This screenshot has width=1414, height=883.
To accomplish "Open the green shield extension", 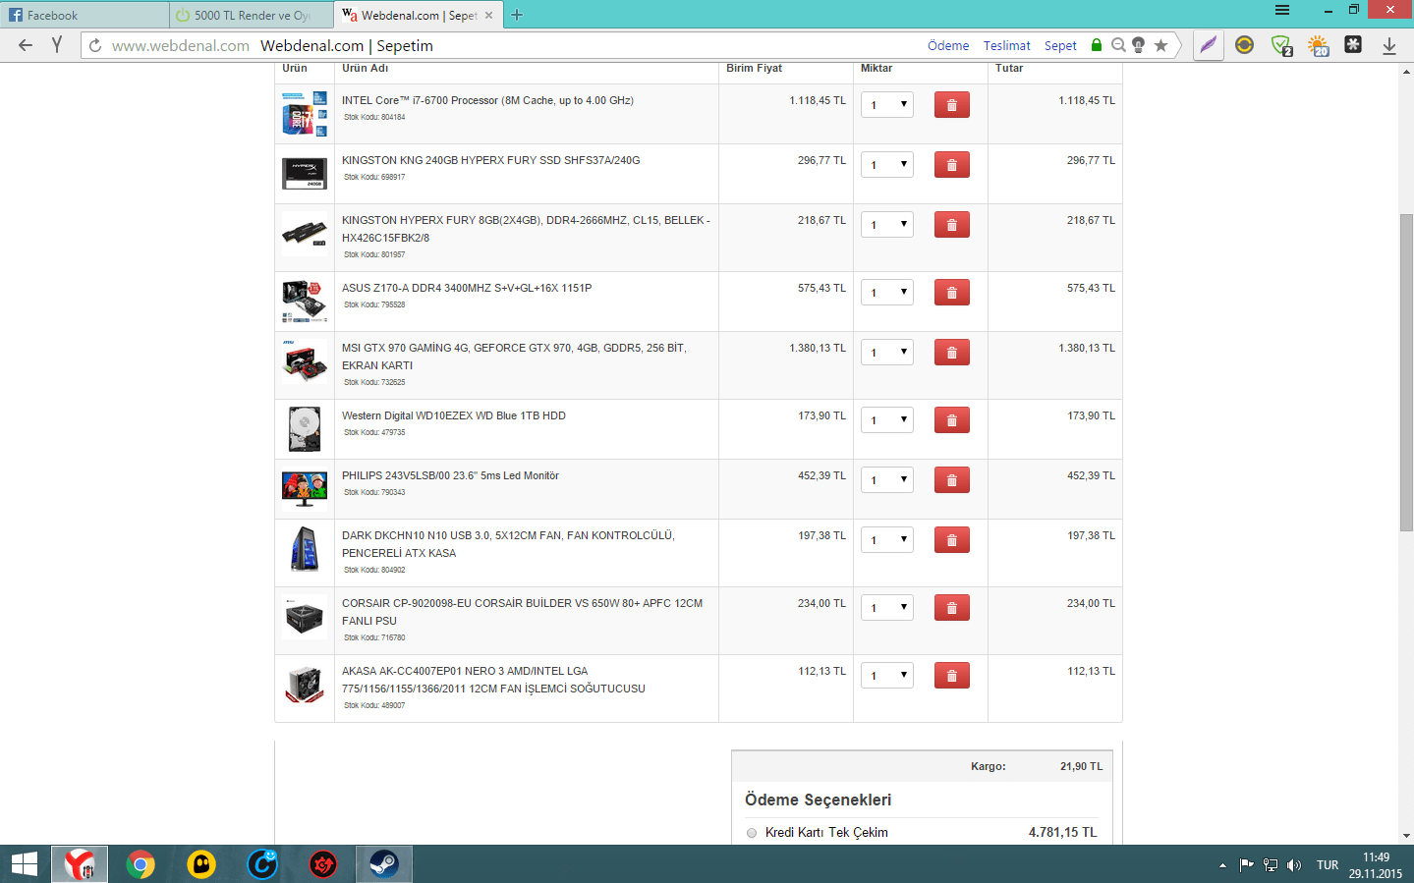I will tap(1280, 45).
